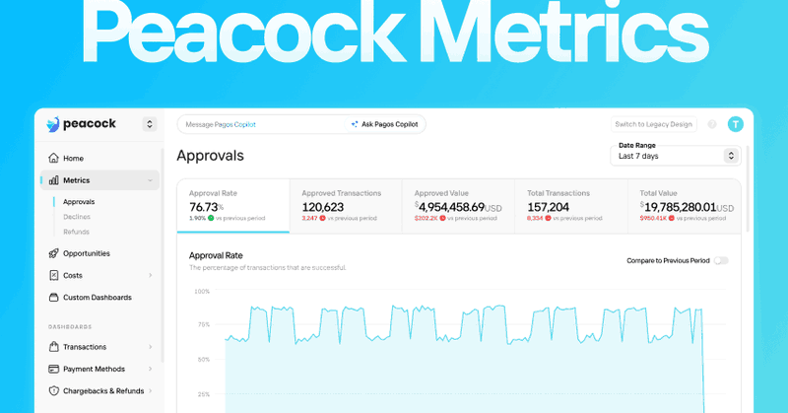Toggle Compare to Previous Period switch

(x=721, y=260)
